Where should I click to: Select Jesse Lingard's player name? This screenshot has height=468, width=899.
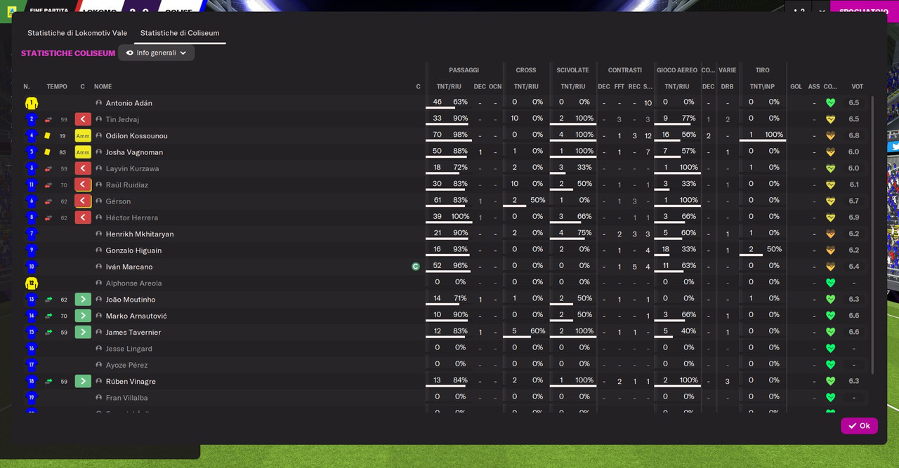129,349
